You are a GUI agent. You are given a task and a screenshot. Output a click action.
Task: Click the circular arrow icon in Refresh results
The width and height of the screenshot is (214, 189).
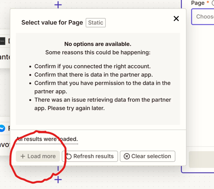point(69,156)
